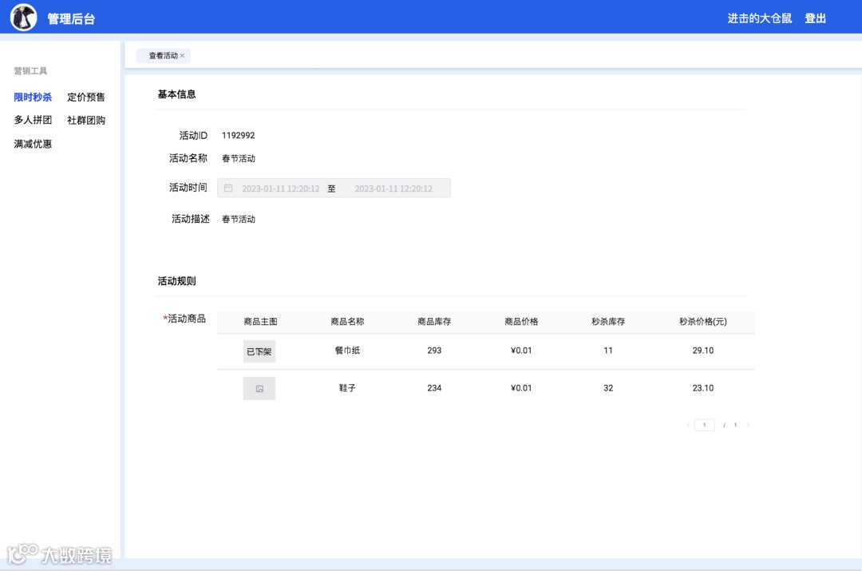The image size is (862, 571).
Task: Click 营销工具 sidebar heading
Action: click(x=30, y=71)
